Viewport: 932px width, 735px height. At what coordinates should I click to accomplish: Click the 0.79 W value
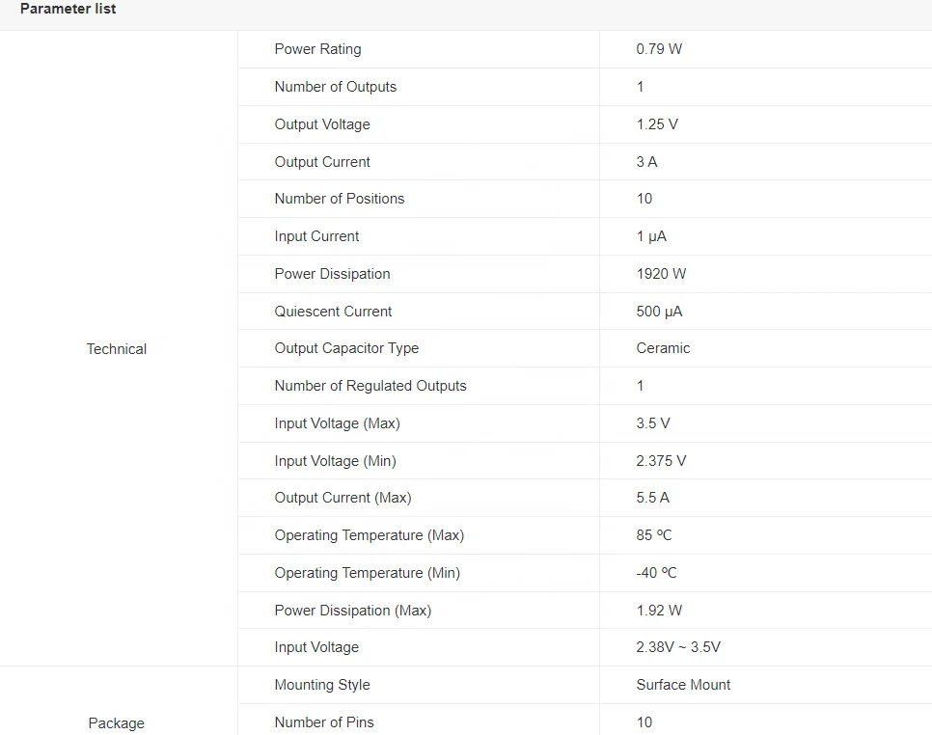(659, 49)
